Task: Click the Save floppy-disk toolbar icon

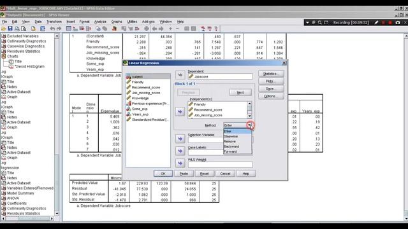Action: [10, 29]
